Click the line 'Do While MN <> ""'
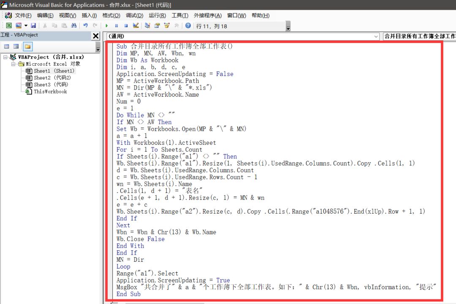This screenshot has height=304, width=456. (146, 115)
